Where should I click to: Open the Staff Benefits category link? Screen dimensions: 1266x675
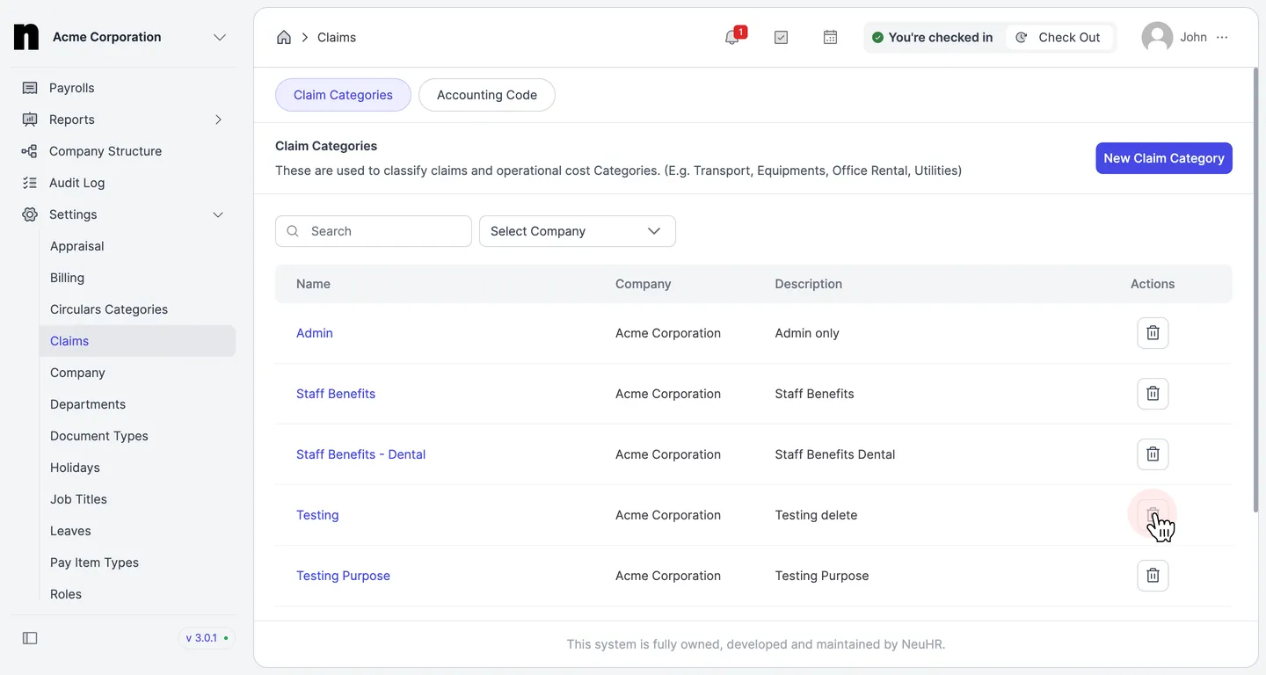click(x=336, y=394)
